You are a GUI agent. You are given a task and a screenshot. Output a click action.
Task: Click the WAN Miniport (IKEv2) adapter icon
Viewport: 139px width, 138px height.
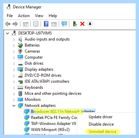[27, 130]
